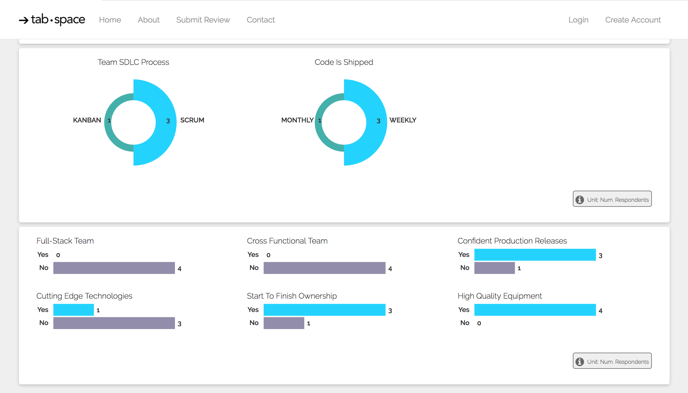688x393 pixels.
Task: Click info icon in lower Unit badge
Action: [x=580, y=362]
